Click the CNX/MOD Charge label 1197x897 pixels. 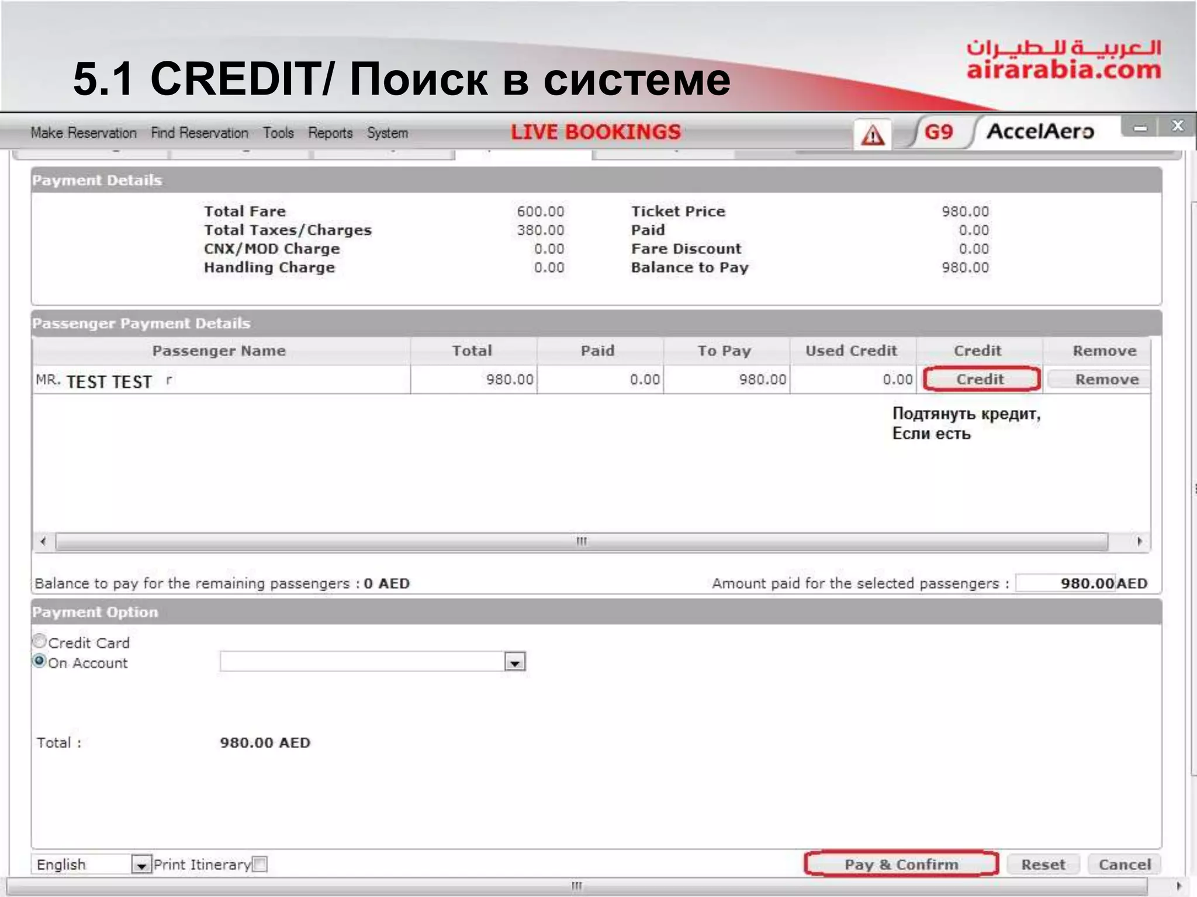[272, 249]
